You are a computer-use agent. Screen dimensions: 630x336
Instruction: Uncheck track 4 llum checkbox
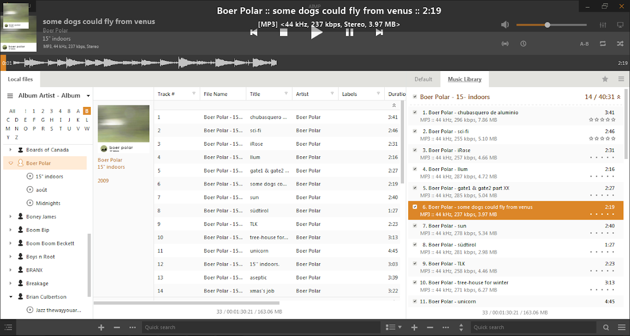tap(415, 169)
